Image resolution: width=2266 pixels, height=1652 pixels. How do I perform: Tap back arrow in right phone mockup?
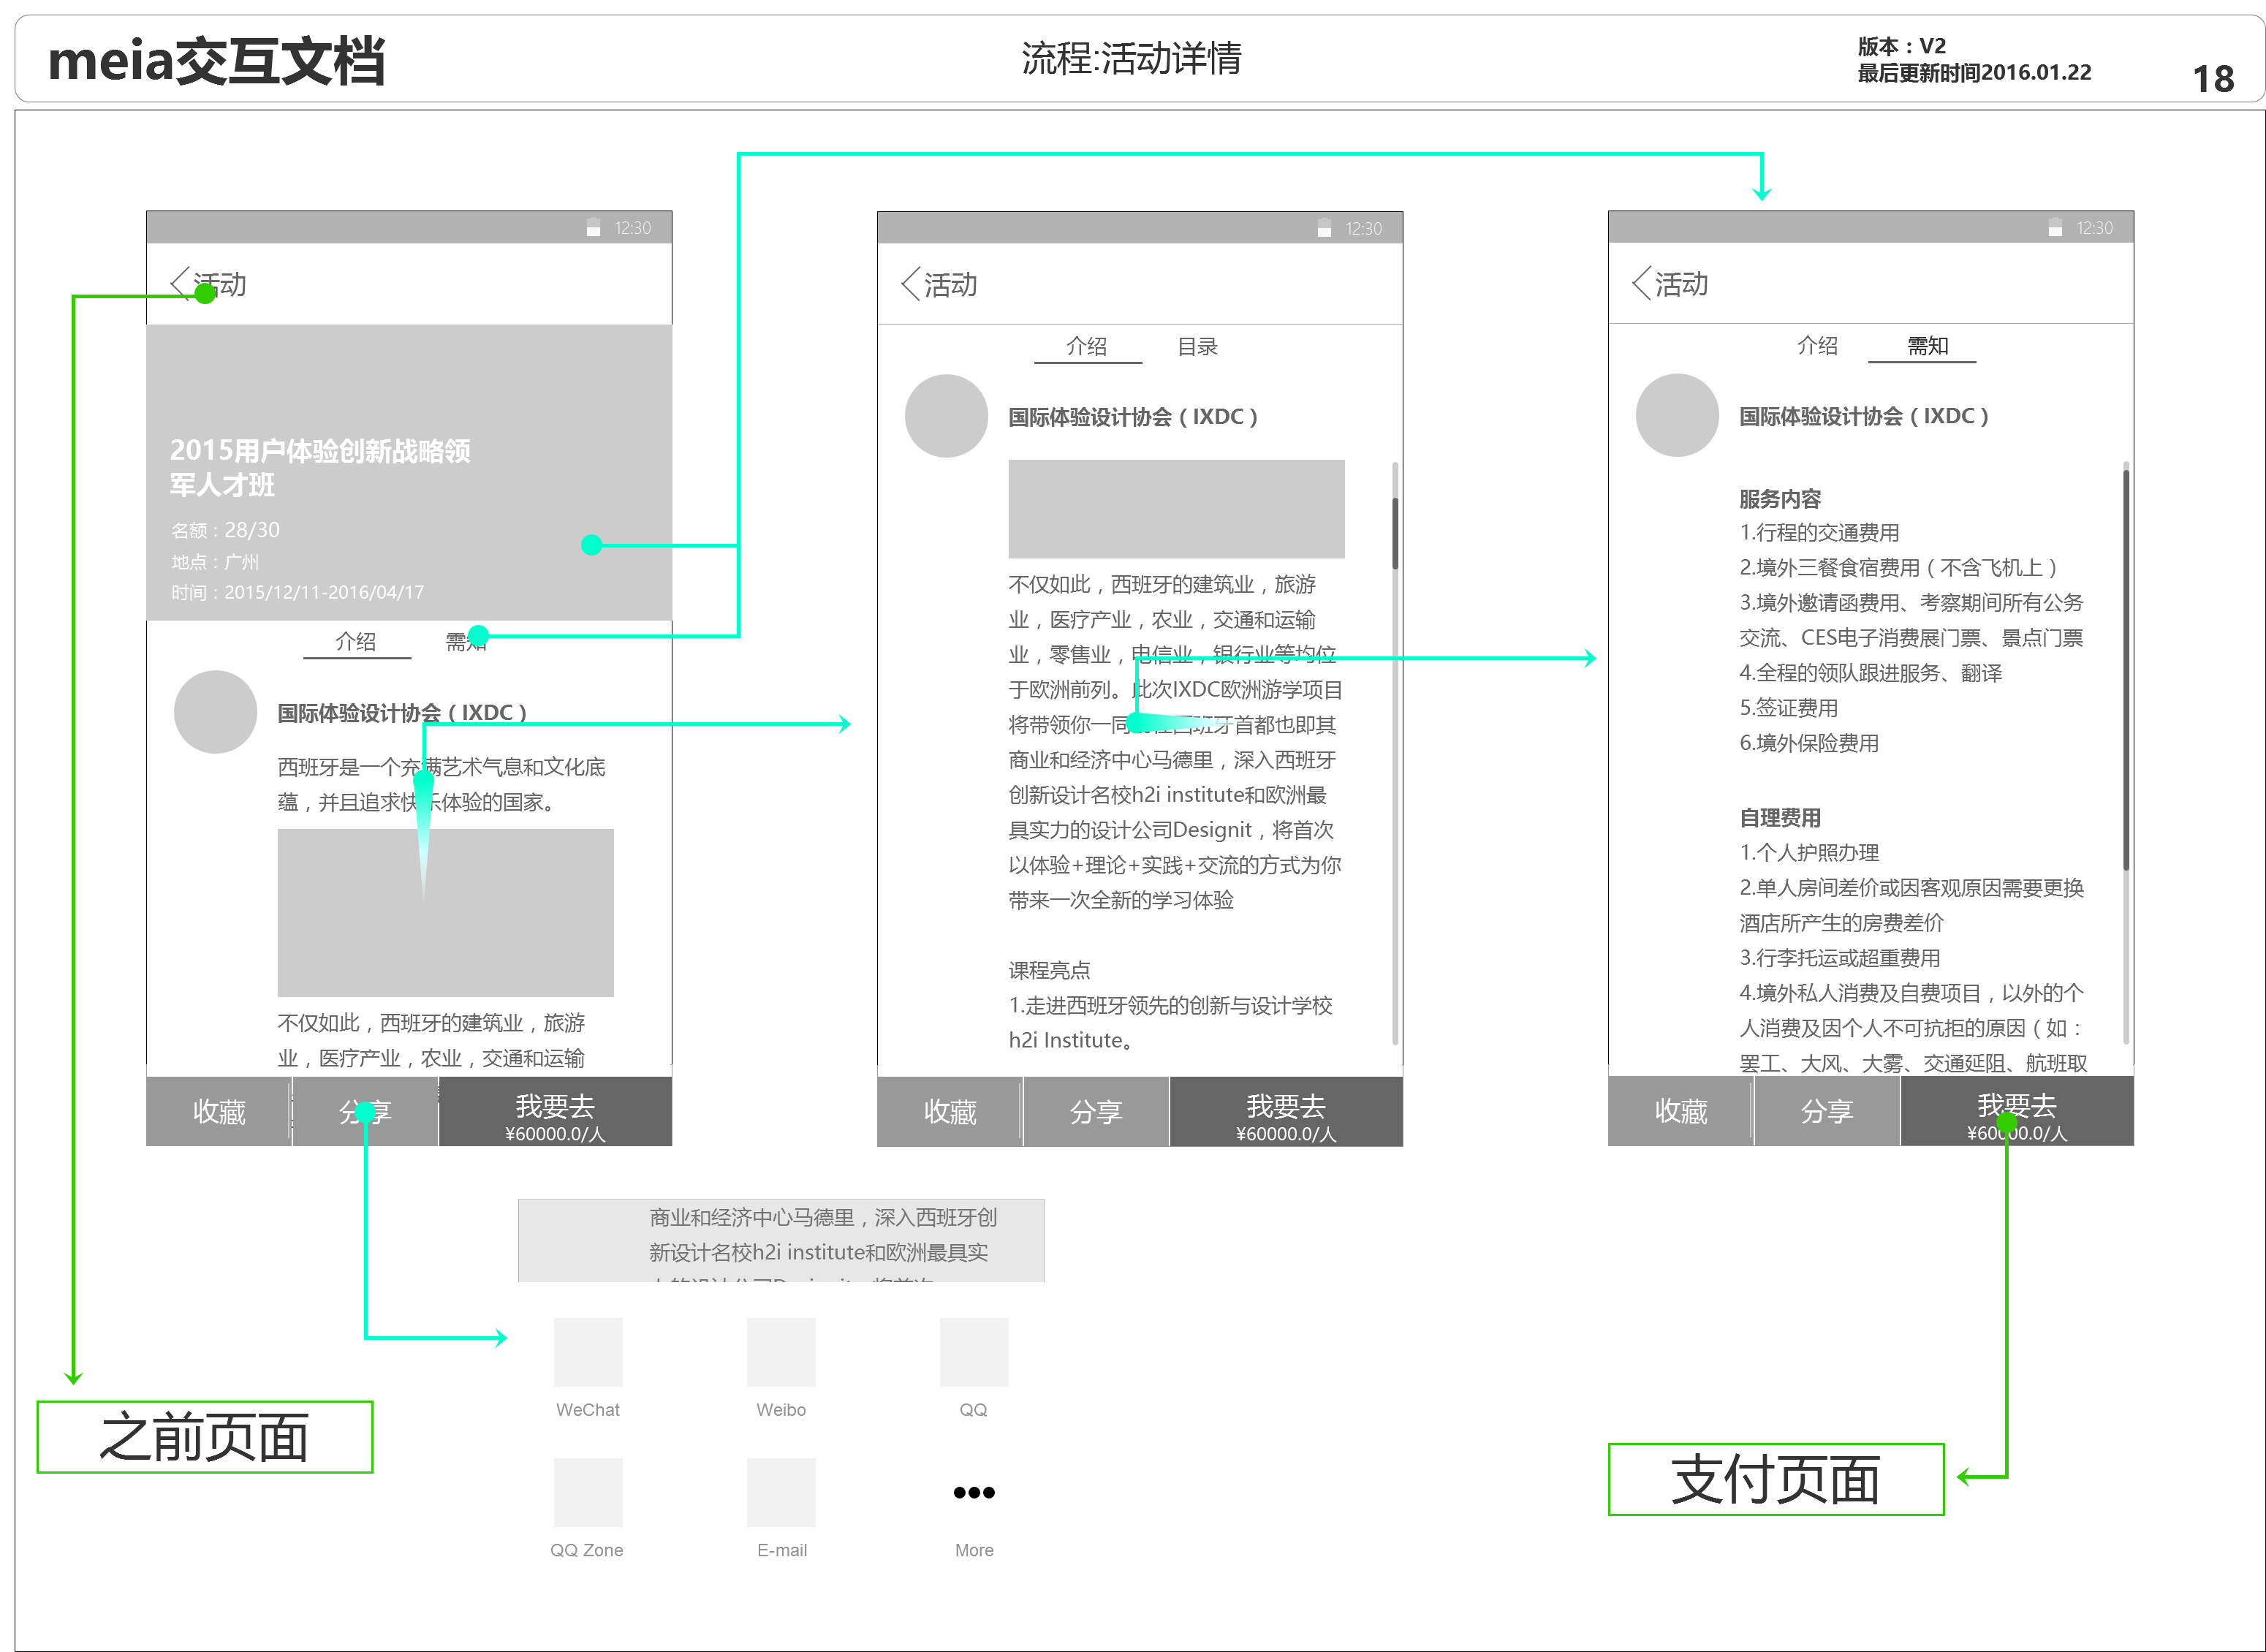[1641, 283]
